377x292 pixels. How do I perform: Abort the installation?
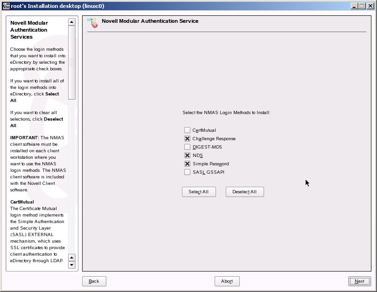tap(227, 281)
